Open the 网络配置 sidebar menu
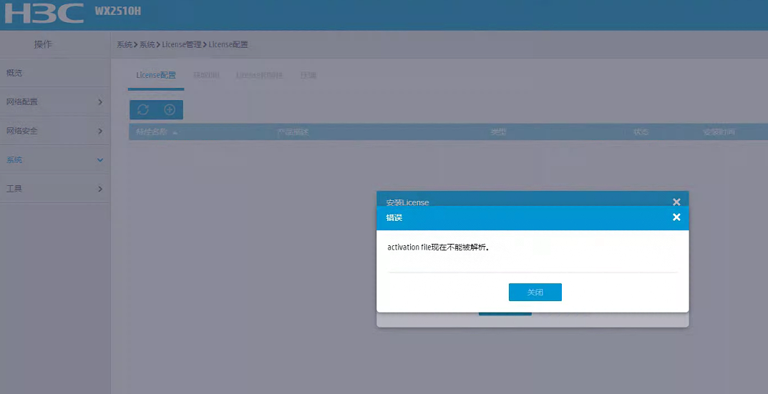The height and width of the screenshot is (394, 768). point(55,102)
